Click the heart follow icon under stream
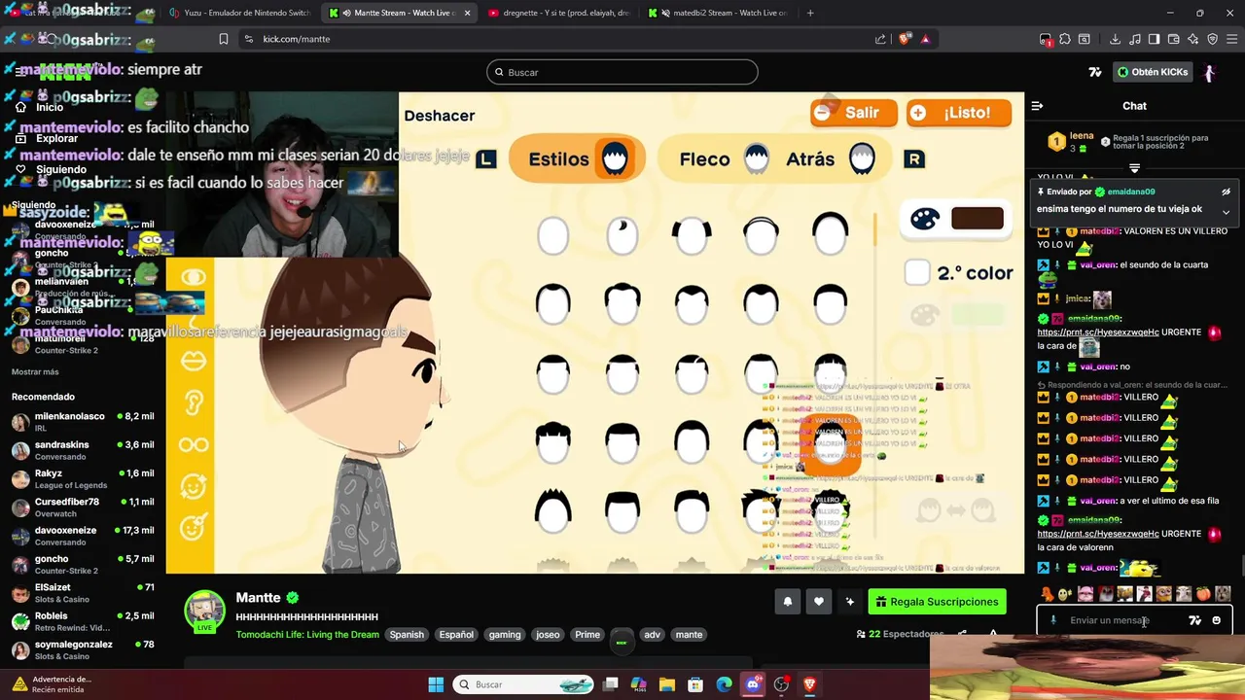 point(819,602)
